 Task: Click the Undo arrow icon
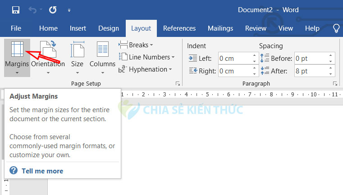32,9
